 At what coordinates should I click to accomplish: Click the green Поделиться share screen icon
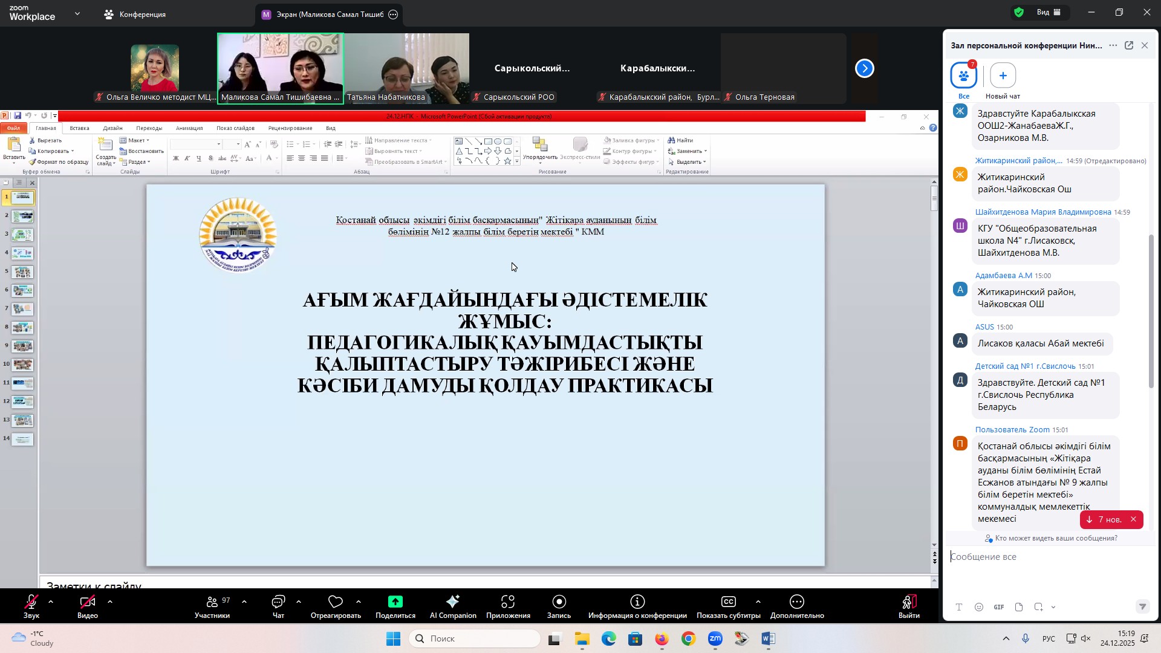[395, 602]
